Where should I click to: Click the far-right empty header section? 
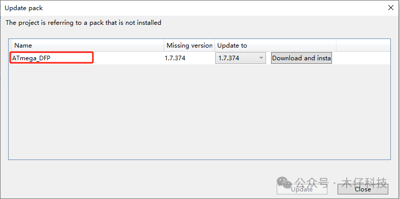pyautogui.click(x=363, y=46)
